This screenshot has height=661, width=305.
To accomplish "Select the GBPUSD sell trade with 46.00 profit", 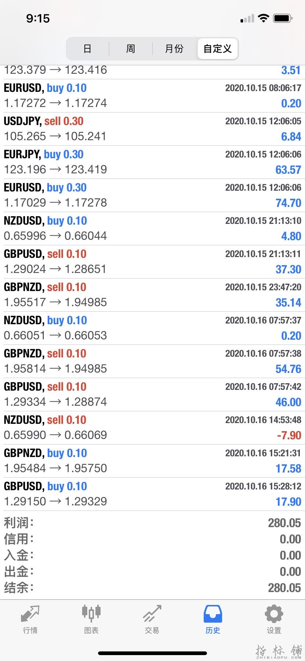I will (152, 395).
